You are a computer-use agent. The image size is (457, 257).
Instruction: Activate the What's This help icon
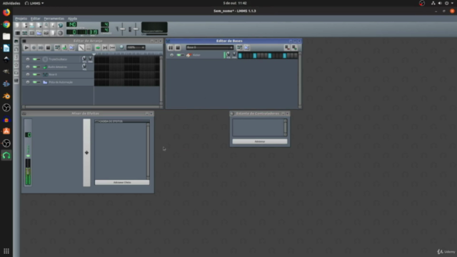[60, 26]
